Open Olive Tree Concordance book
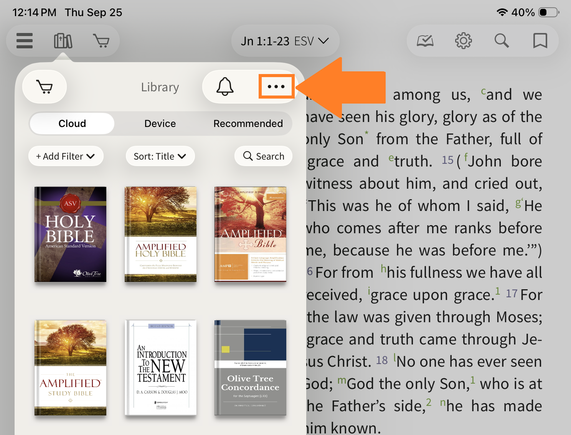The image size is (571, 435). (x=250, y=368)
